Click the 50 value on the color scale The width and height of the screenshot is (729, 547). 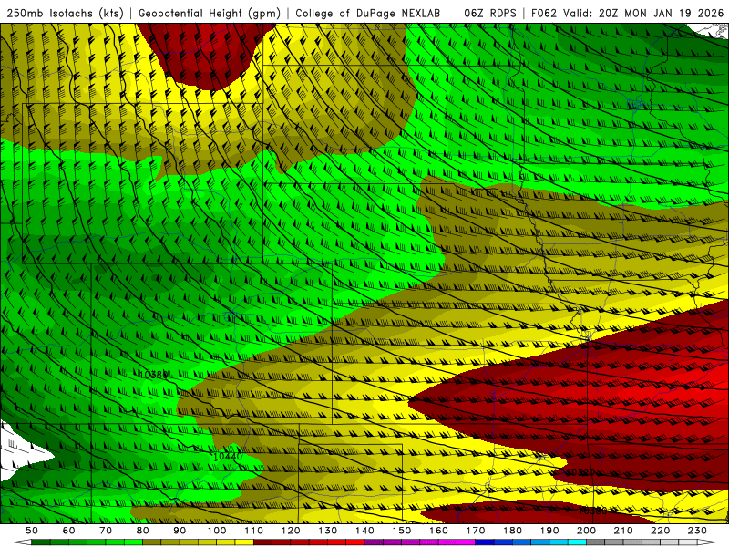[32, 531]
